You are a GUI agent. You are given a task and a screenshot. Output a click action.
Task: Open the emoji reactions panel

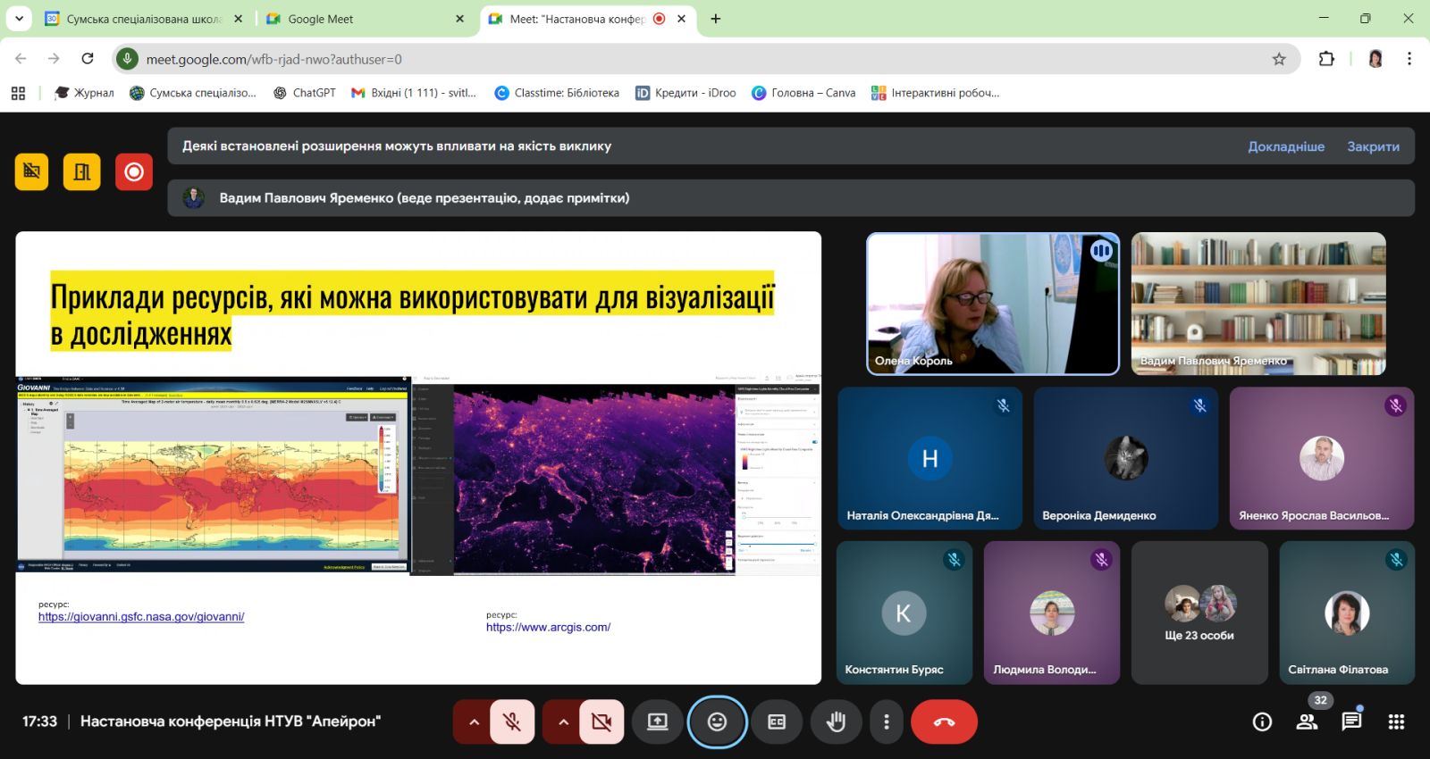(x=717, y=721)
